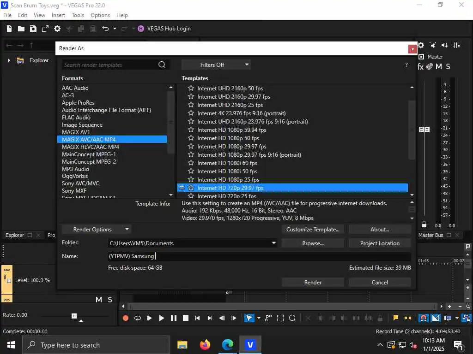Open the File menu
This screenshot has height=354, width=473.
pyautogui.click(x=7, y=15)
